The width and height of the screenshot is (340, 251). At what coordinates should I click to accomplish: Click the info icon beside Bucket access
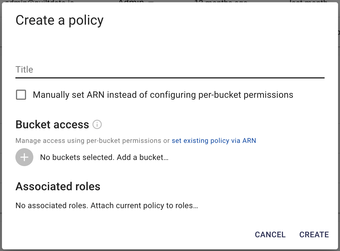point(97,124)
